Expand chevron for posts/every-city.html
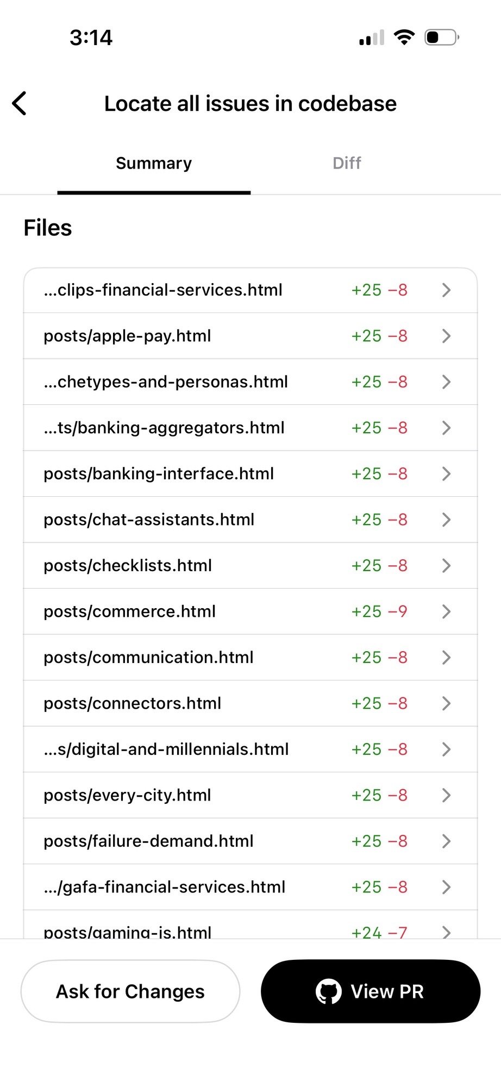Image resolution: width=501 pixels, height=1087 pixels. [446, 795]
